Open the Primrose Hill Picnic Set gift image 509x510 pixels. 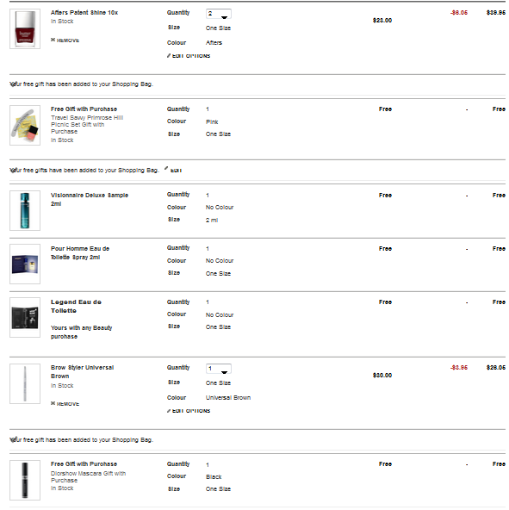click(25, 125)
